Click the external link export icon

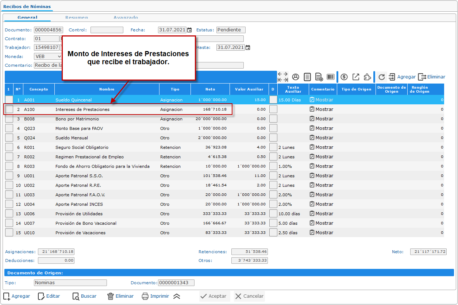(x=356, y=77)
